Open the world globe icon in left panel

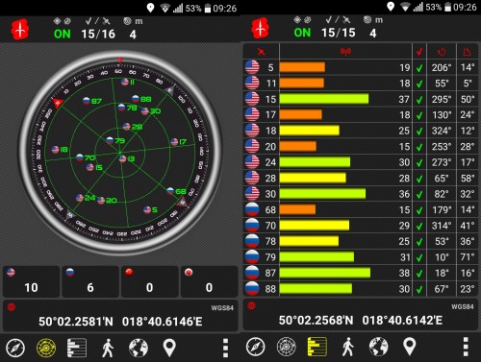click(139, 348)
